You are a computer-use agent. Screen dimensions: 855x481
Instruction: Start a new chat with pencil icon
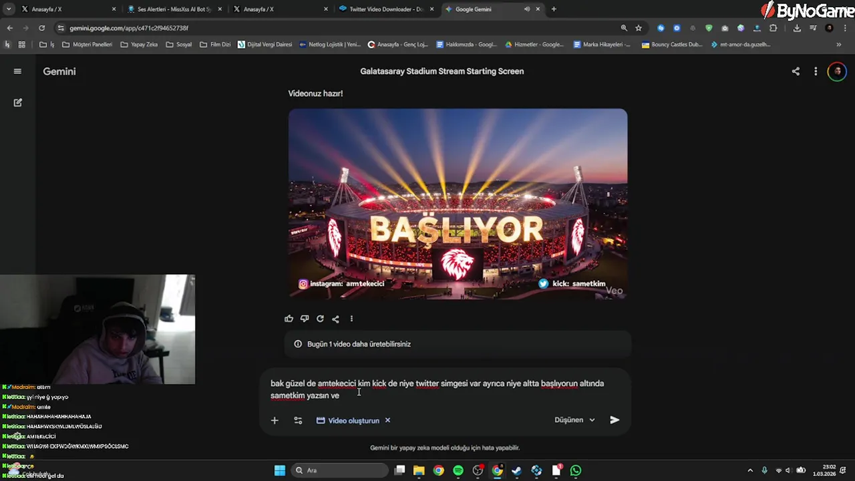[18, 103]
